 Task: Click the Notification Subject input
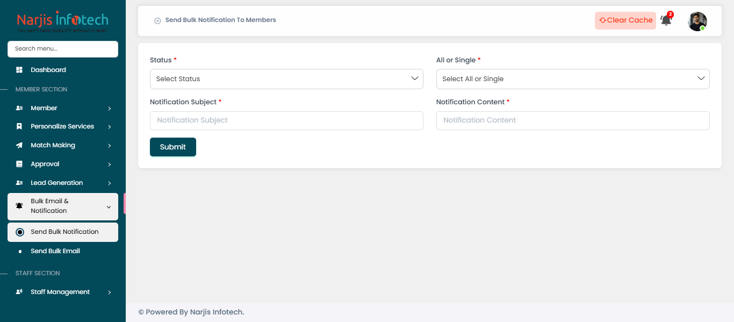pos(286,120)
